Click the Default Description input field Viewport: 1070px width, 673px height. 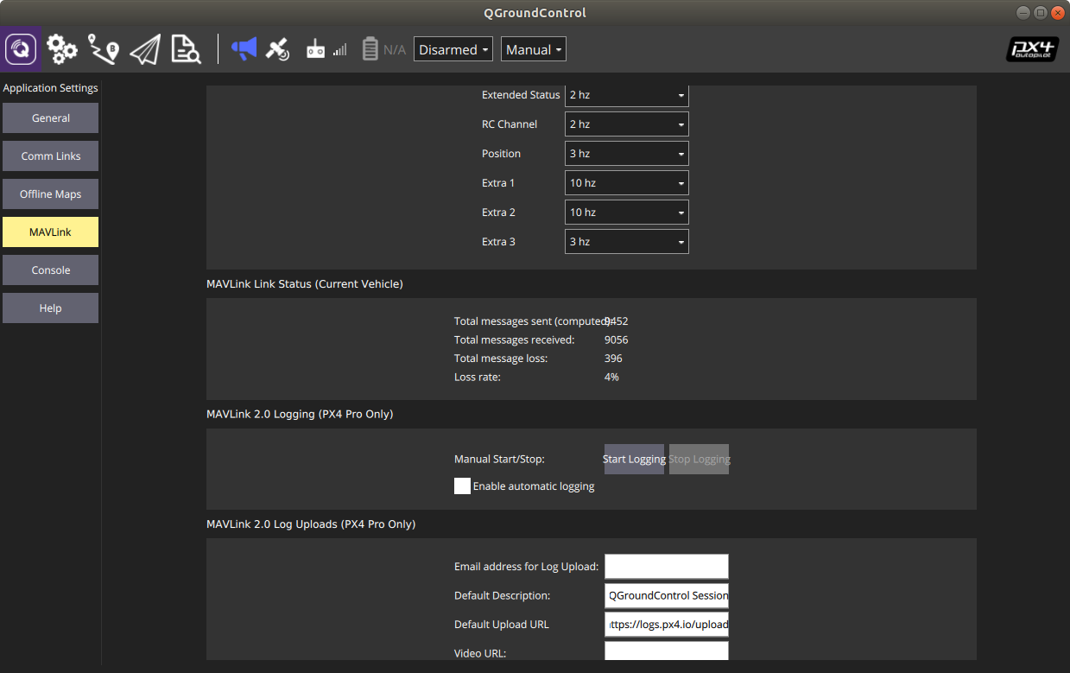click(x=667, y=596)
